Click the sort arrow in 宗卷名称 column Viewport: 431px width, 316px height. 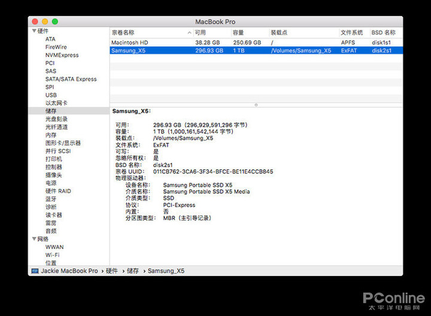(189, 33)
